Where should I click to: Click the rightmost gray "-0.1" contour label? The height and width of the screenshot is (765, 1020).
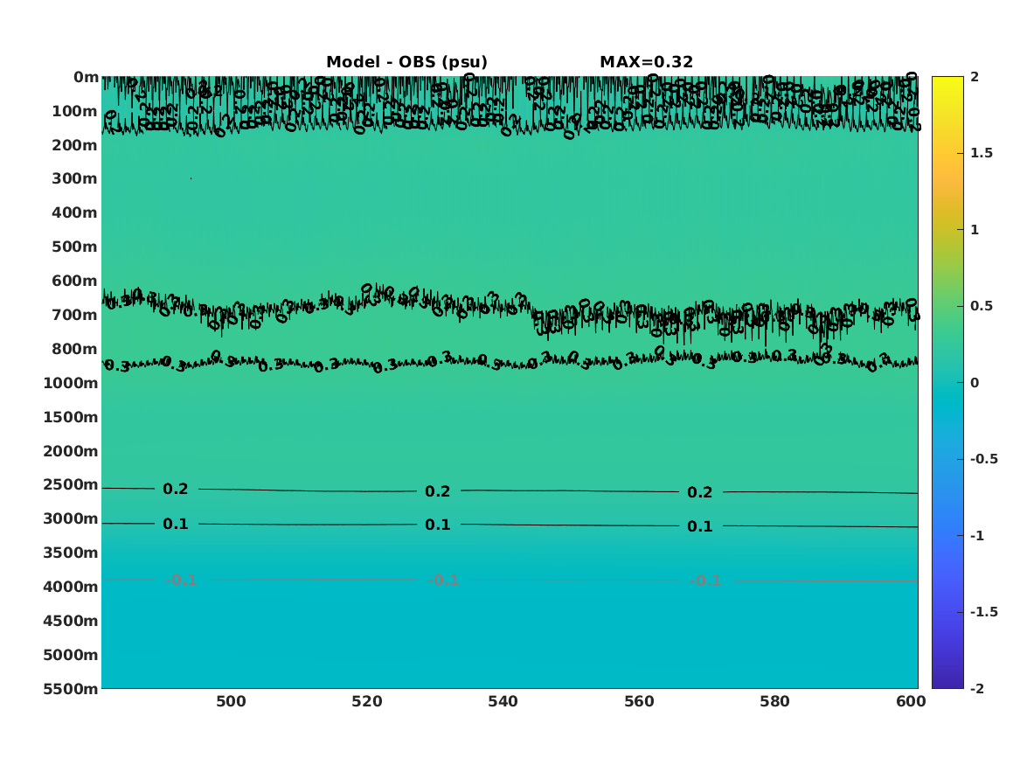pyautogui.click(x=706, y=581)
